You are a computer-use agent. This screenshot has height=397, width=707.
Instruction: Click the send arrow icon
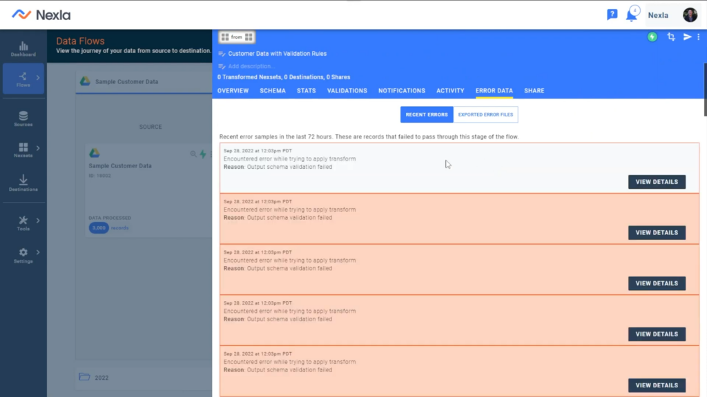click(x=687, y=37)
